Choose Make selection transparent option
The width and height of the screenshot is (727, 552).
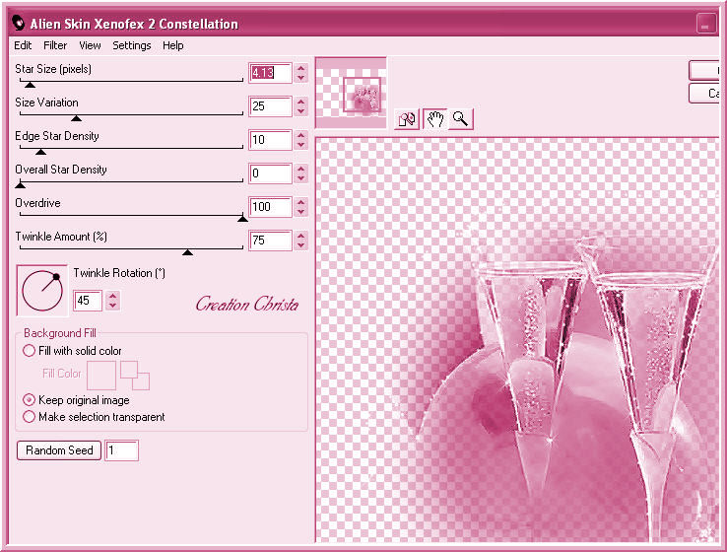pos(29,417)
